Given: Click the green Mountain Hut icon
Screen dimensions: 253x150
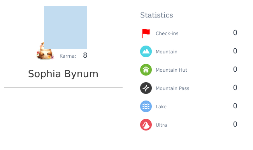Looking at the screenshot, I should coord(146,70).
